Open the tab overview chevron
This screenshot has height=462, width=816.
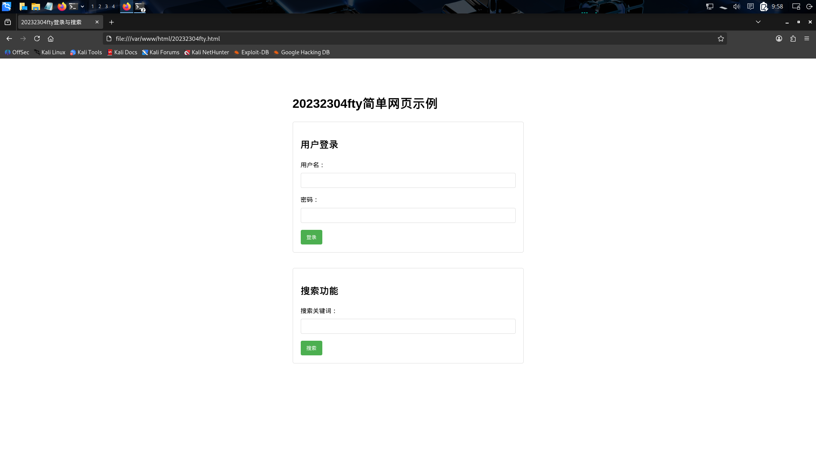point(758,22)
